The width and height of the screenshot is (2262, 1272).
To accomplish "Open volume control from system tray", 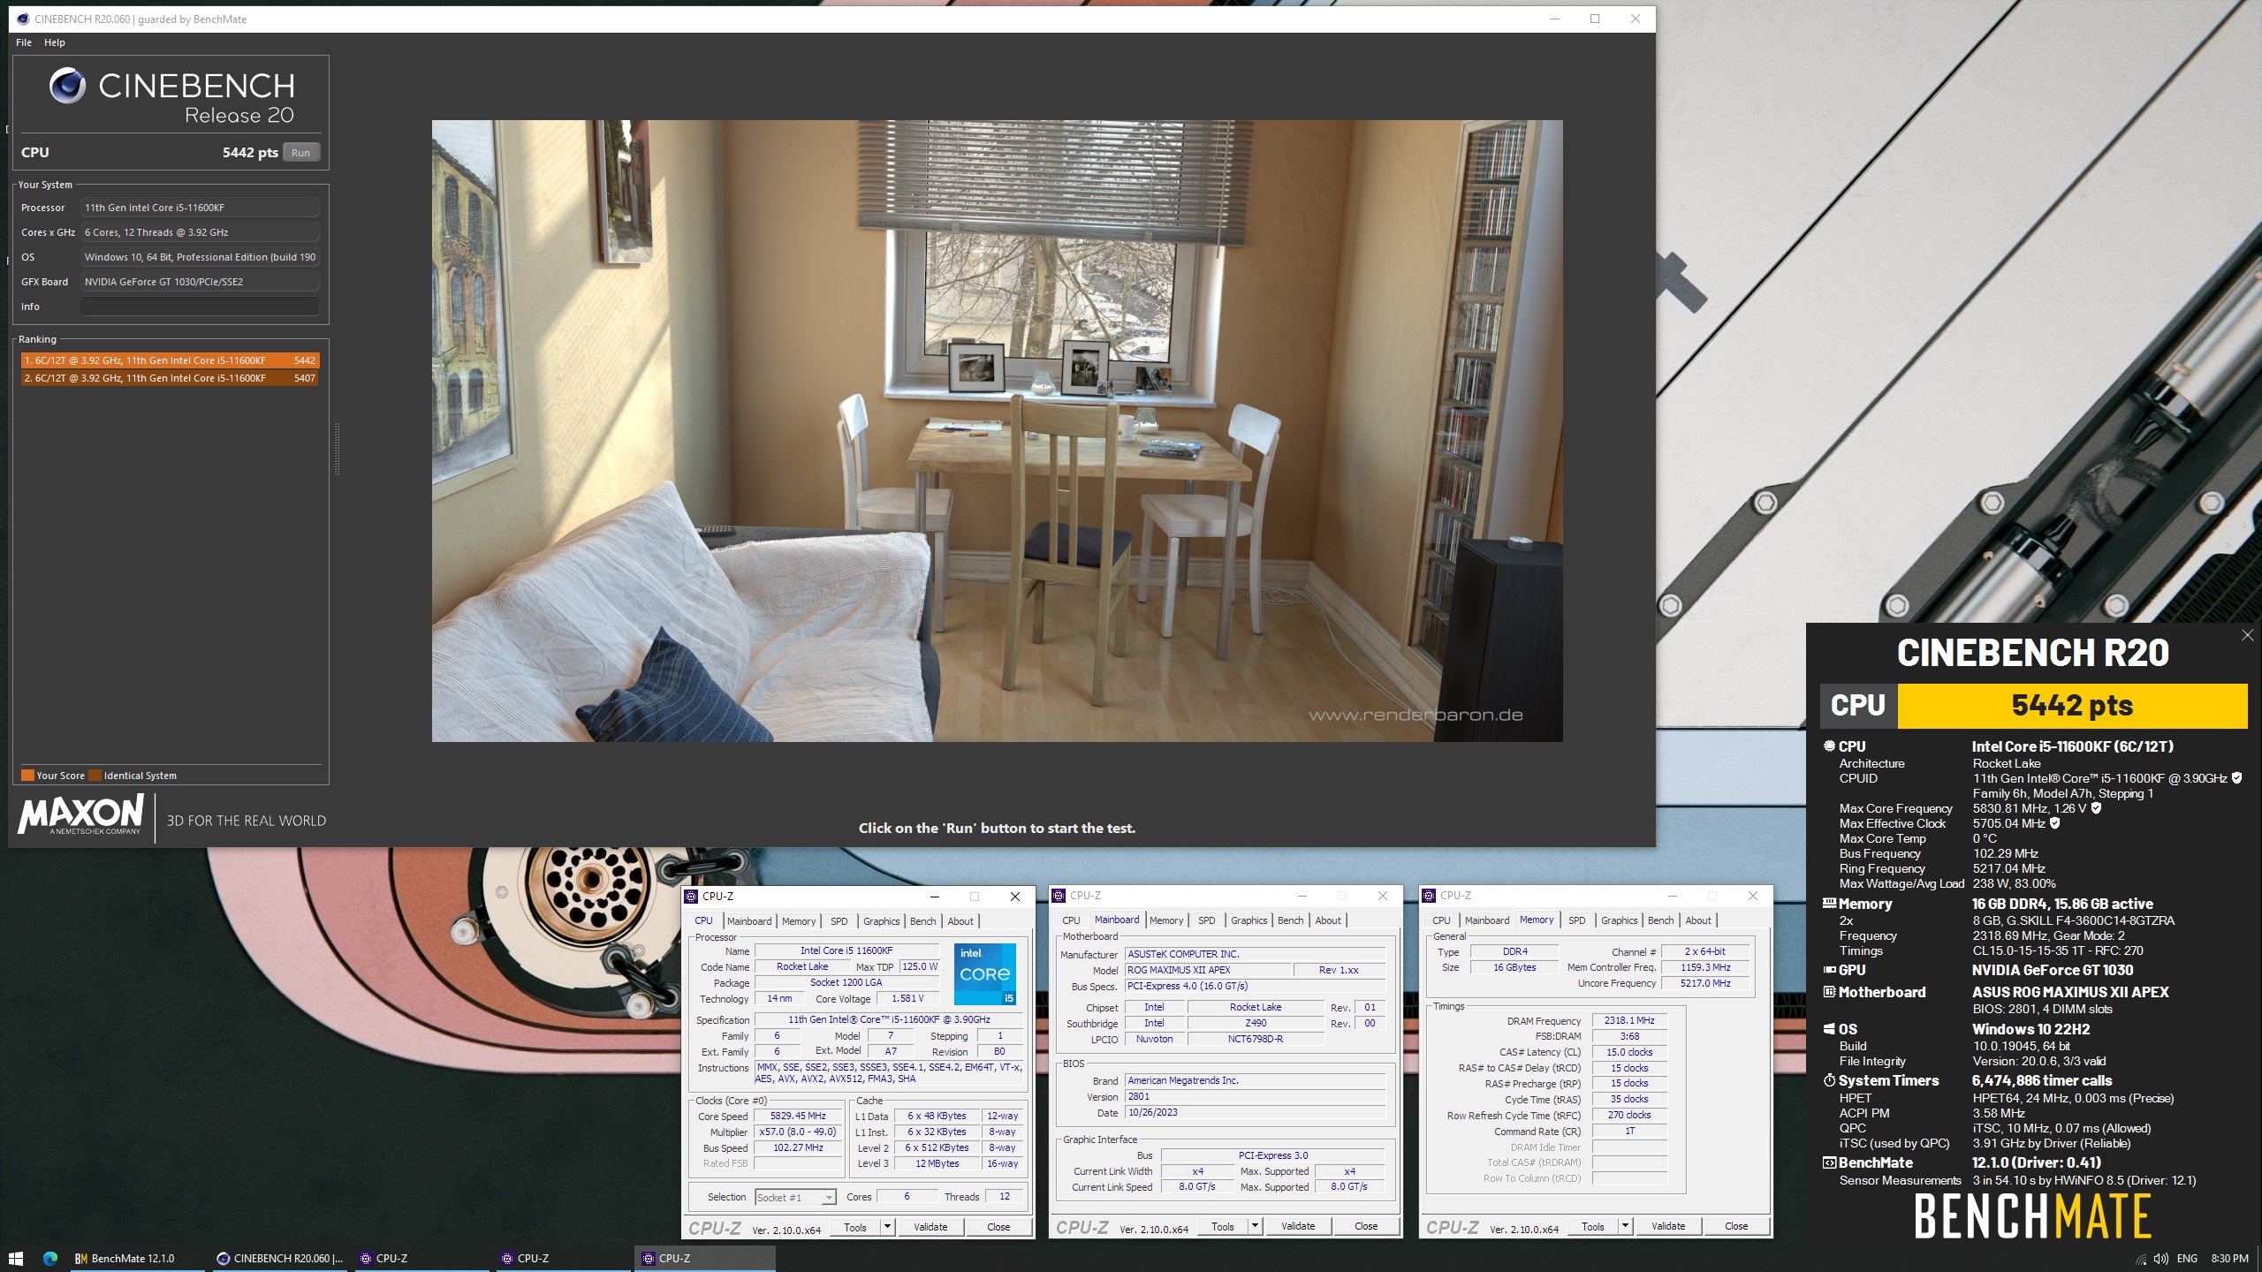I will point(2160,1259).
